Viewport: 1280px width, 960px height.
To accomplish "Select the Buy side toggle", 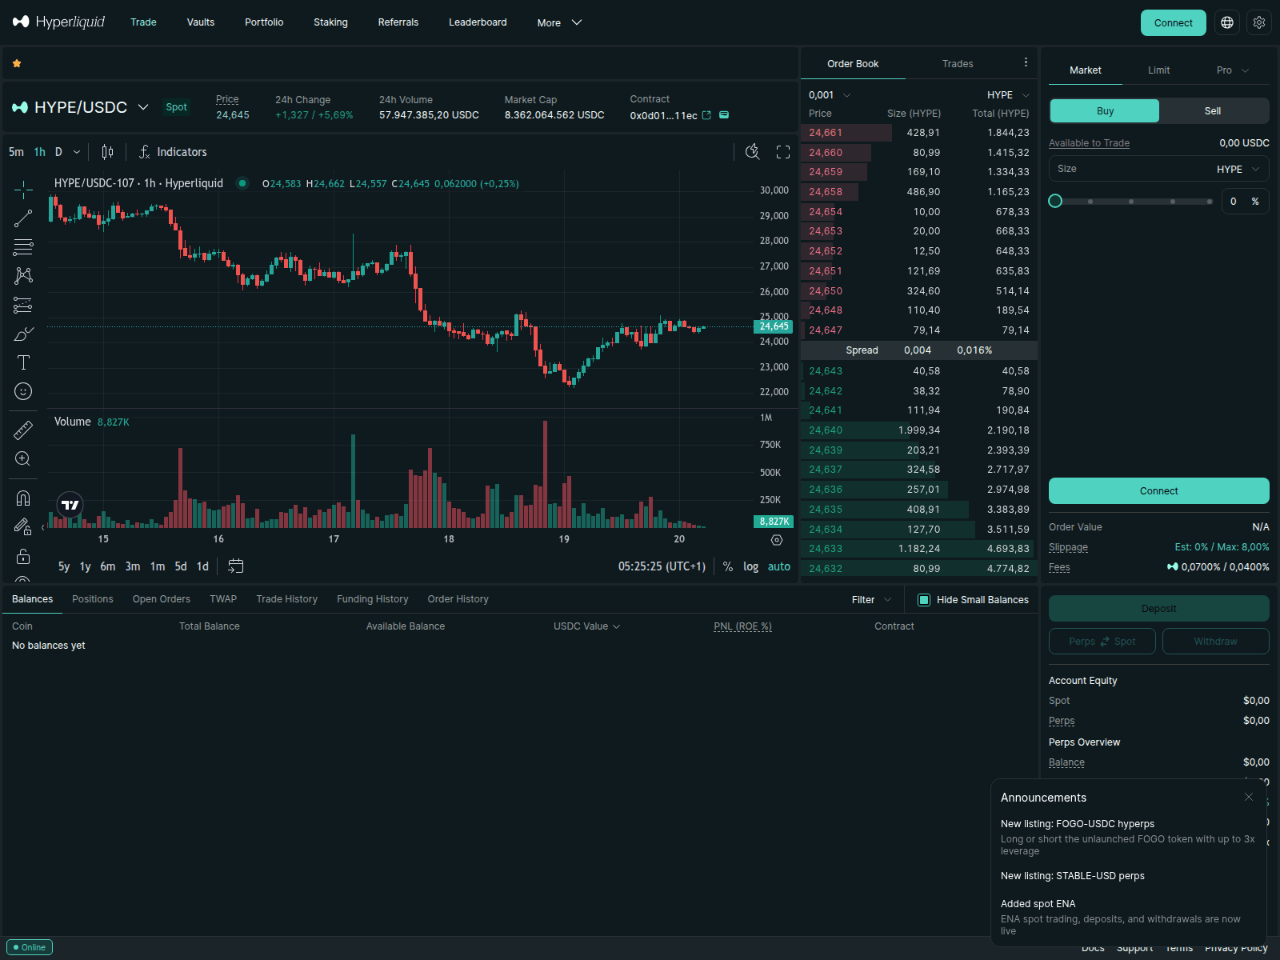I will click(x=1105, y=111).
